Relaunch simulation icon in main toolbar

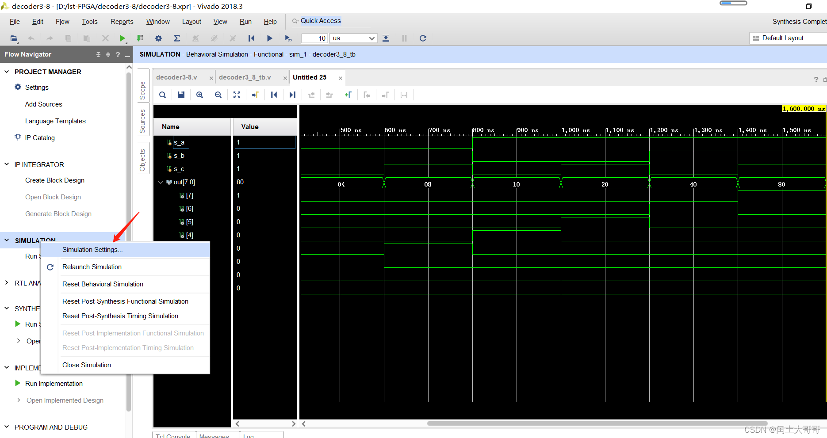[423, 38]
